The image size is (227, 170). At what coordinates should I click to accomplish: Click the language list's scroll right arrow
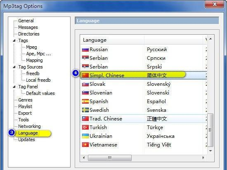click(203, 158)
